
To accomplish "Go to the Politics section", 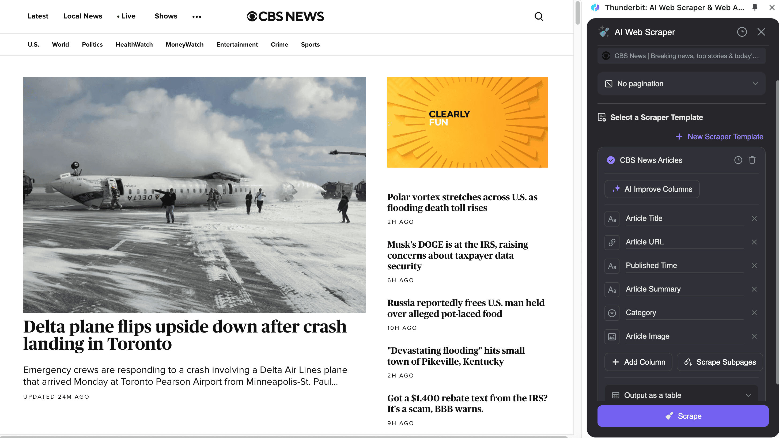I will pyautogui.click(x=92, y=44).
